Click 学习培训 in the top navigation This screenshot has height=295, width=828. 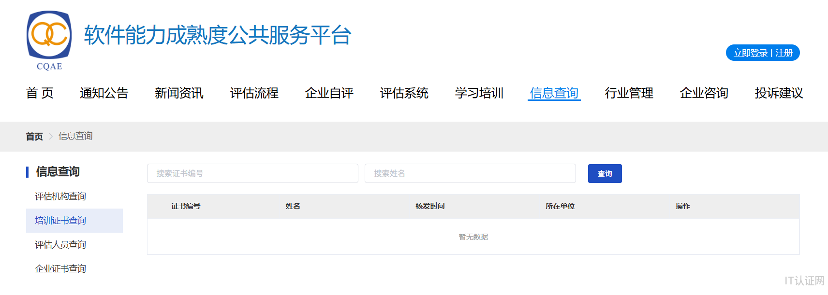click(x=479, y=93)
